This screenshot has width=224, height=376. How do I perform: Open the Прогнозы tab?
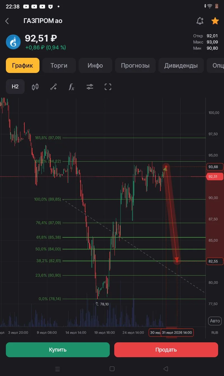(x=135, y=65)
